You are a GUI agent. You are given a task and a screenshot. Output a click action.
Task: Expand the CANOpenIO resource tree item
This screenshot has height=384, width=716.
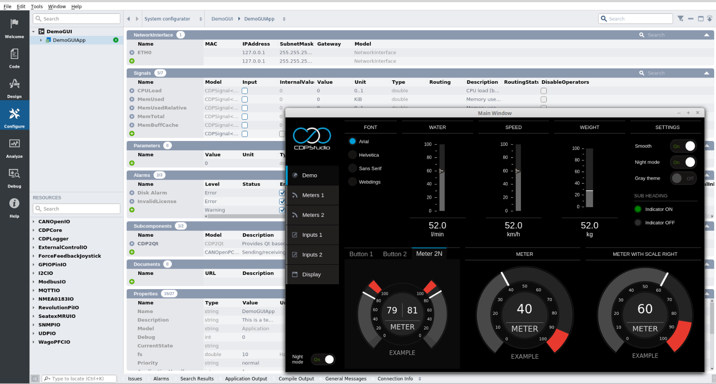[x=34, y=222]
